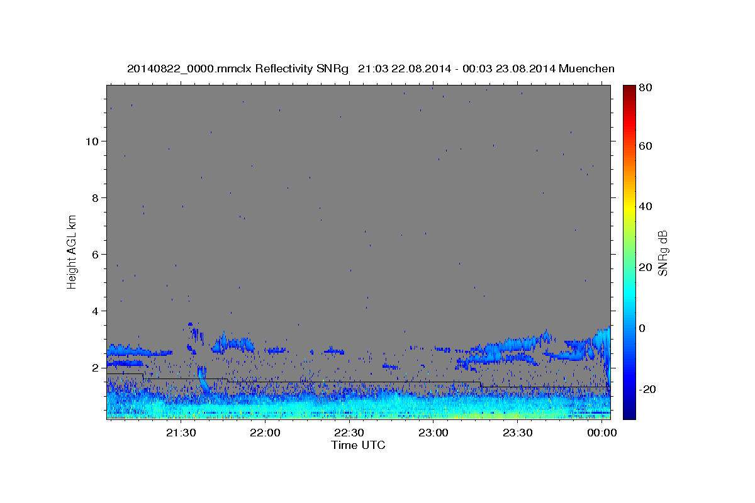Click the height tick label 10
The image size is (755, 503).
(92, 141)
